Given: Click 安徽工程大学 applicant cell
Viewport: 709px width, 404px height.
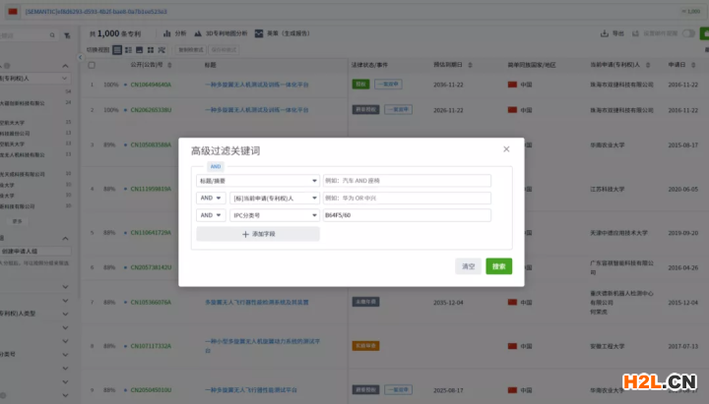Looking at the screenshot, I should [608, 346].
